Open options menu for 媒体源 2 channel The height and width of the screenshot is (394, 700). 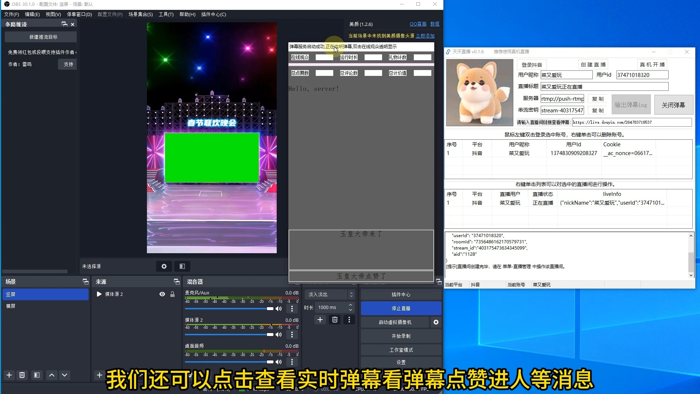(x=292, y=335)
